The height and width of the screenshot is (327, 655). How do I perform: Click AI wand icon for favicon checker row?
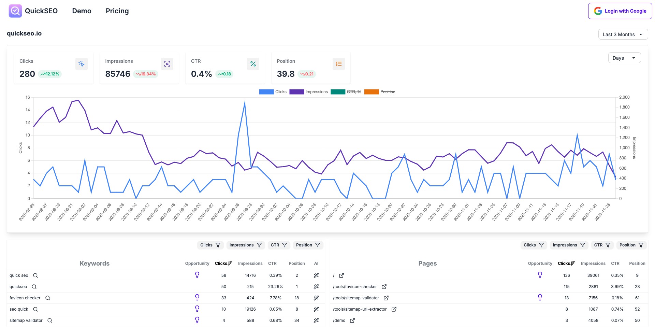(x=316, y=298)
